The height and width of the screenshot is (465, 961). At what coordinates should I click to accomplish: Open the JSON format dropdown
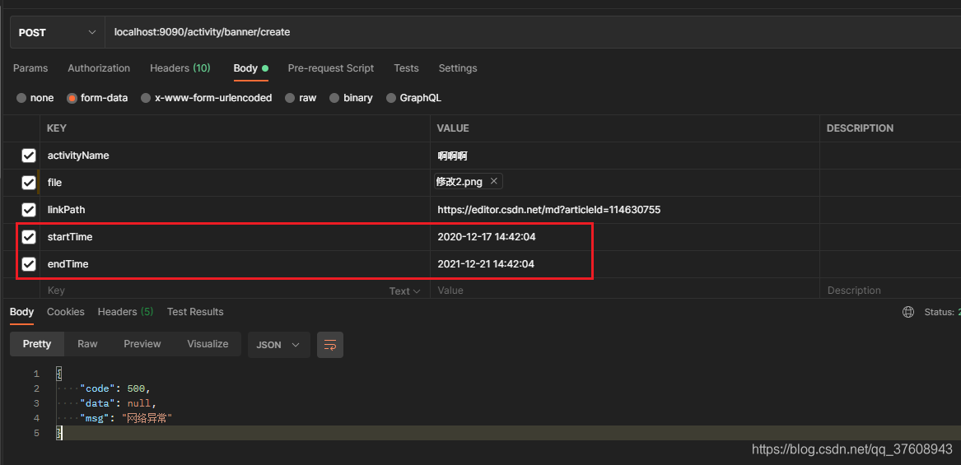pyautogui.click(x=279, y=345)
